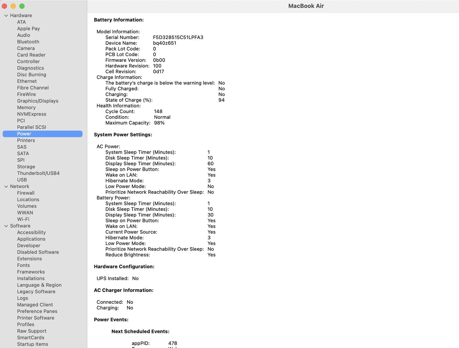This screenshot has width=459, height=348.
Task: Select Disc Burning item
Action: [32, 75]
